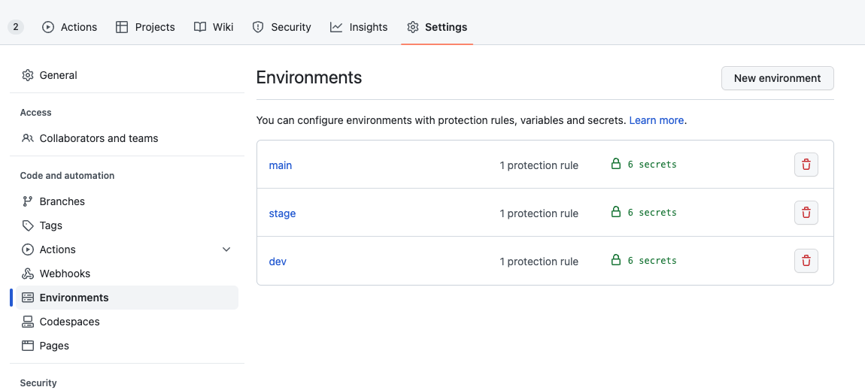Click the "Code and automation" section label

point(67,176)
